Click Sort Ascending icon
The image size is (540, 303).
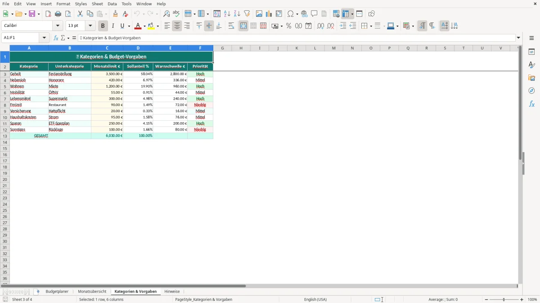(x=227, y=14)
